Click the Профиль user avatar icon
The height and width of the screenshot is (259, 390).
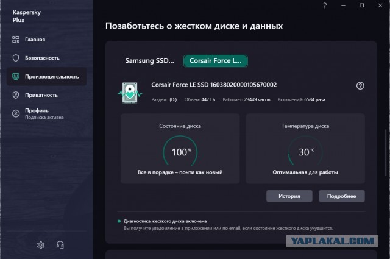coord(16,114)
